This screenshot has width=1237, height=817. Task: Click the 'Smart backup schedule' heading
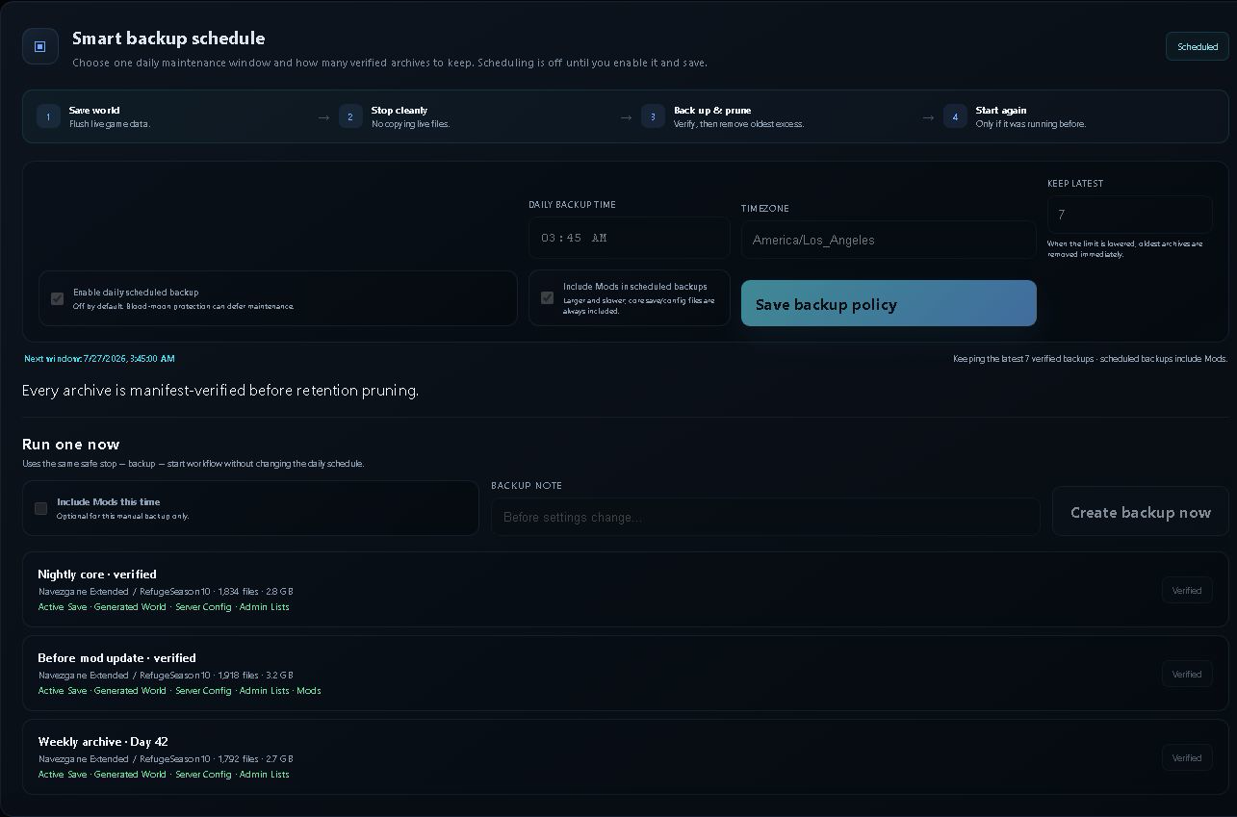pyautogui.click(x=168, y=38)
